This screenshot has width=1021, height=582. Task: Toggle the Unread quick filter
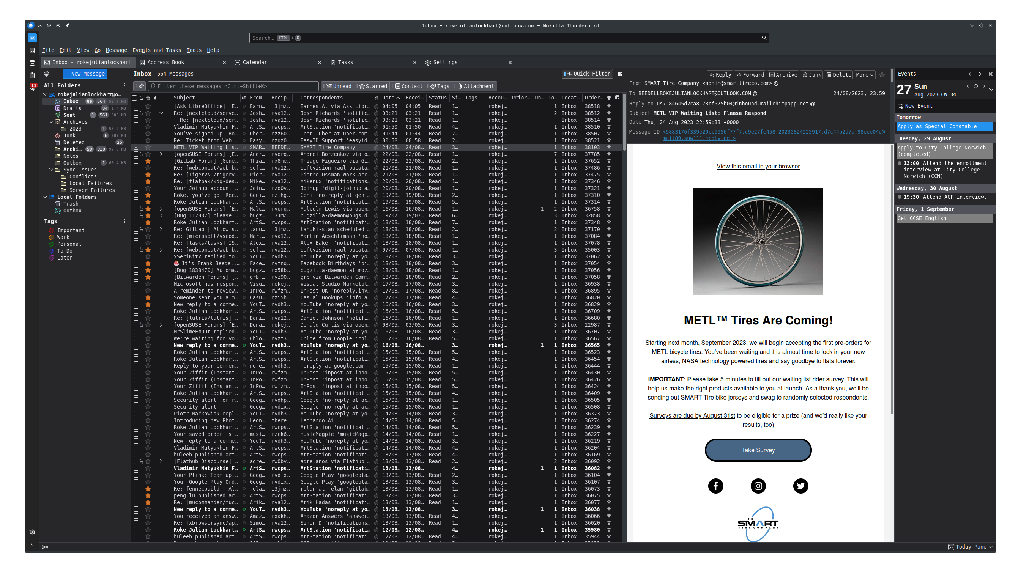(339, 87)
